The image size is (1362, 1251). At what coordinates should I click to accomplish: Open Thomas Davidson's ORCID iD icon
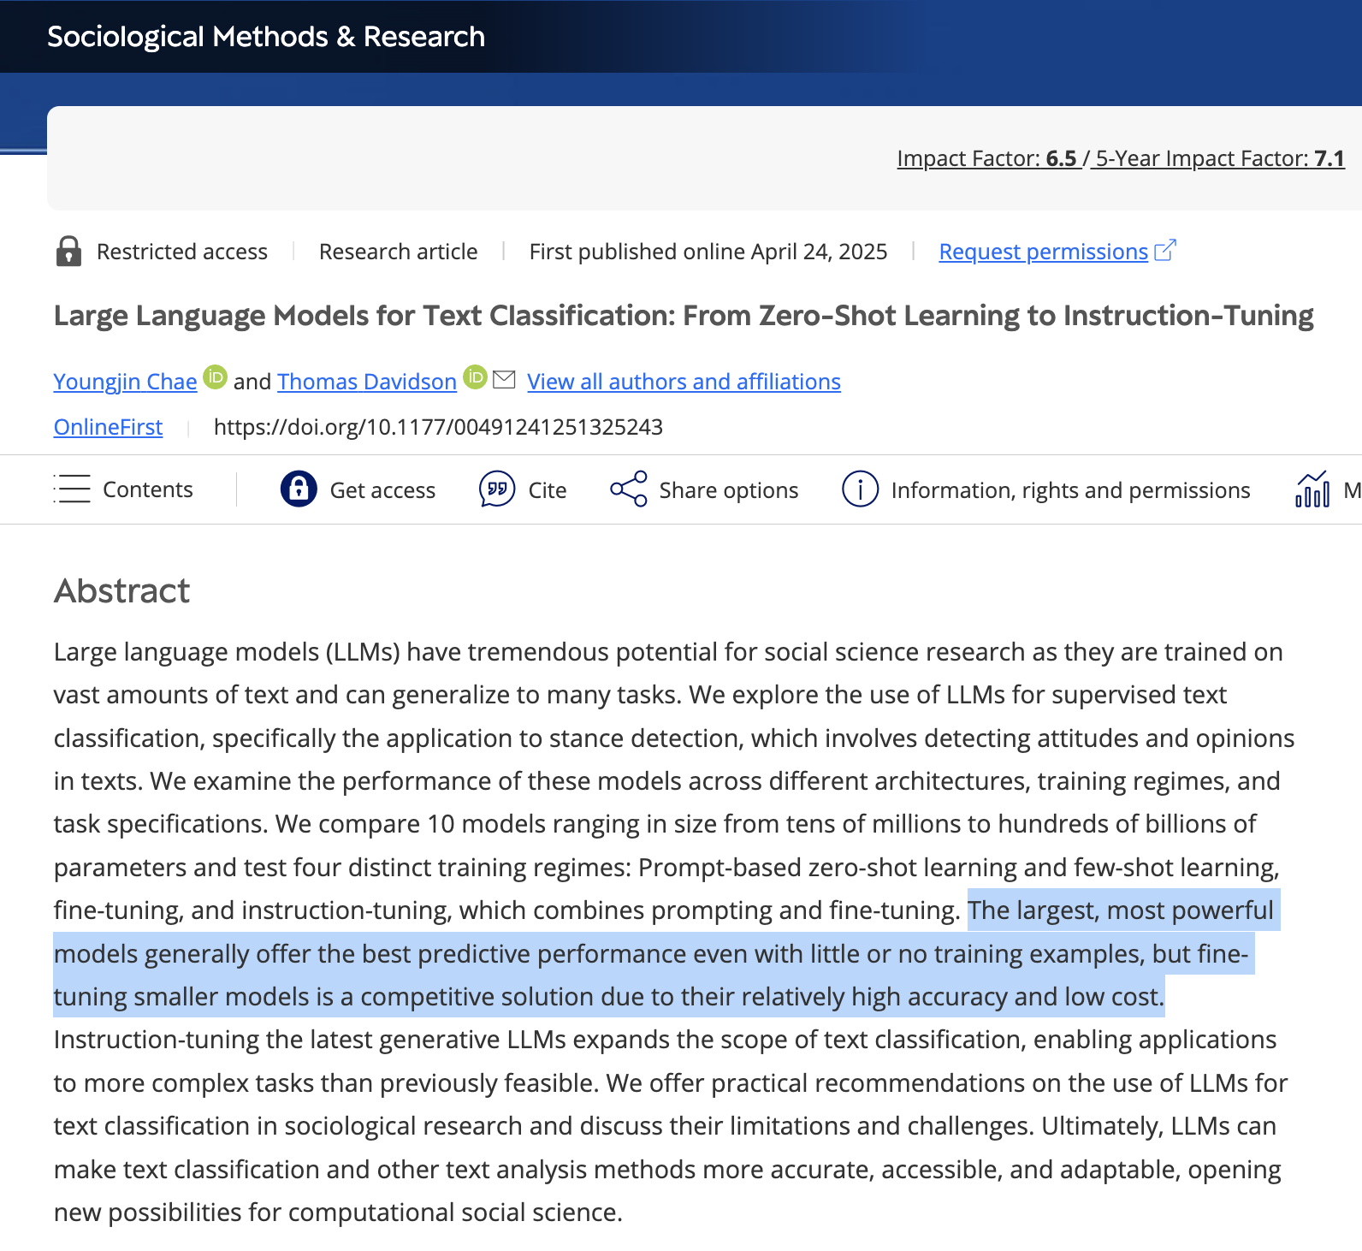(x=475, y=377)
